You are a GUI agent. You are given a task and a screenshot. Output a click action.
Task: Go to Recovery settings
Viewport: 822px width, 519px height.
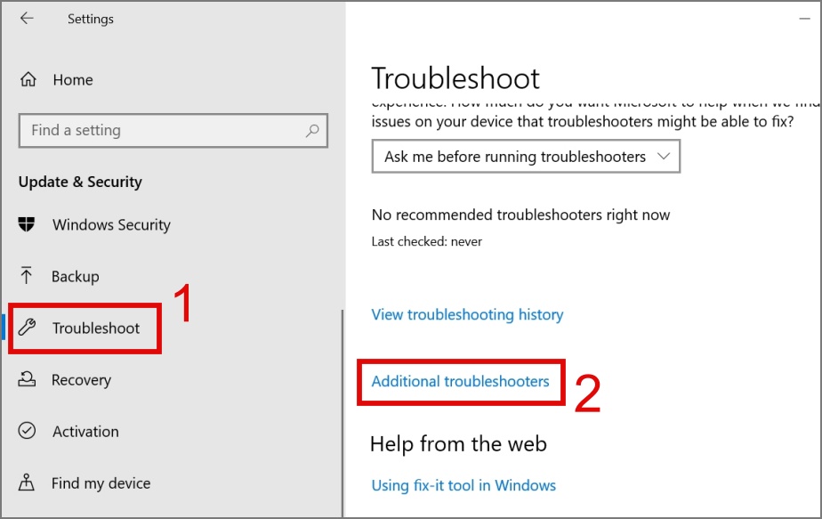81,379
